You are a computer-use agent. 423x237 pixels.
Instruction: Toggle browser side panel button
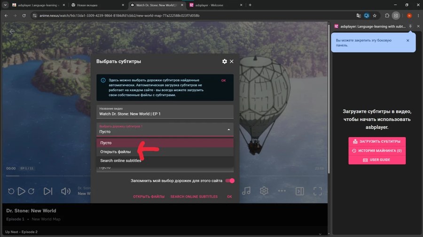tap(396, 15)
